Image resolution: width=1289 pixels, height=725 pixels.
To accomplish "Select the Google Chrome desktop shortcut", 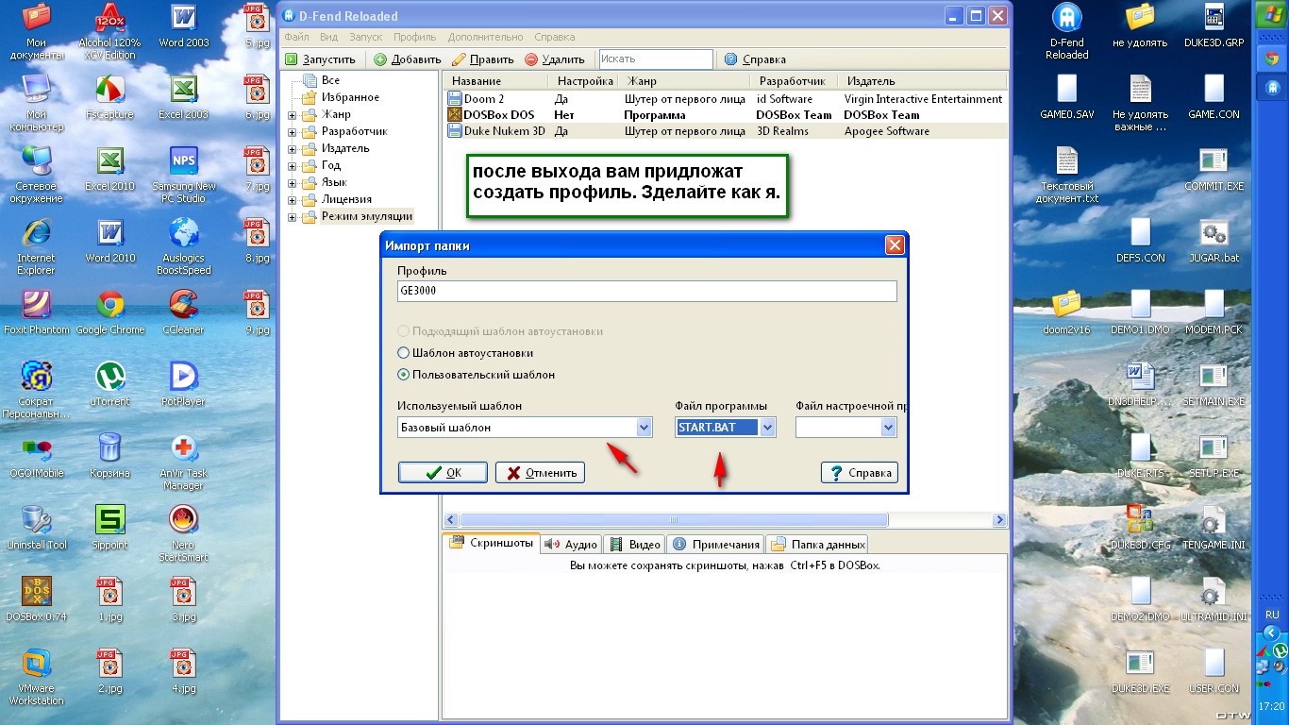I will pos(109,312).
